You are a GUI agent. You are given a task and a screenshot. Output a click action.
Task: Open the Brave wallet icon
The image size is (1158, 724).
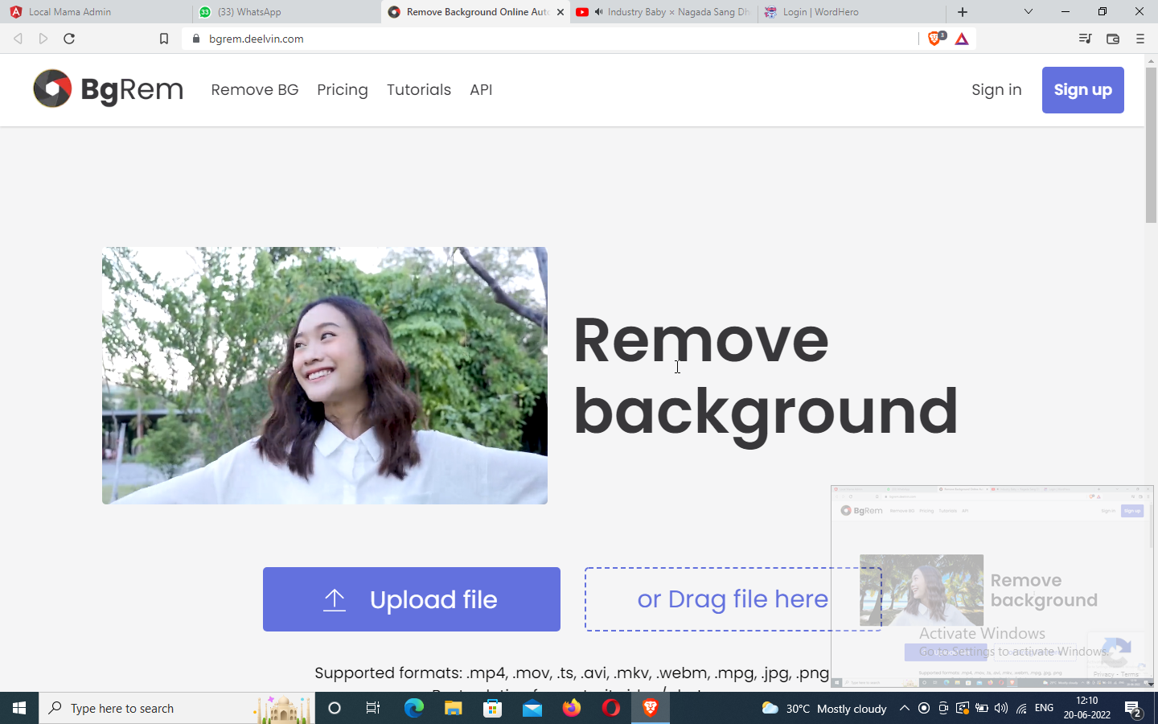click(x=1113, y=39)
